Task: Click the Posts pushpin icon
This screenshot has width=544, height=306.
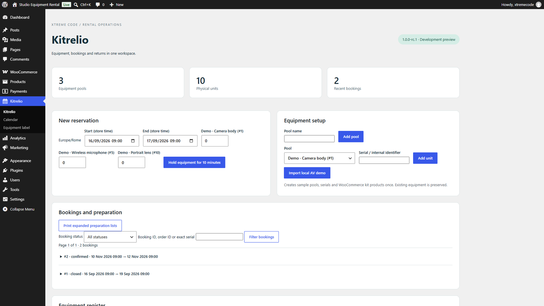Action: (5, 30)
